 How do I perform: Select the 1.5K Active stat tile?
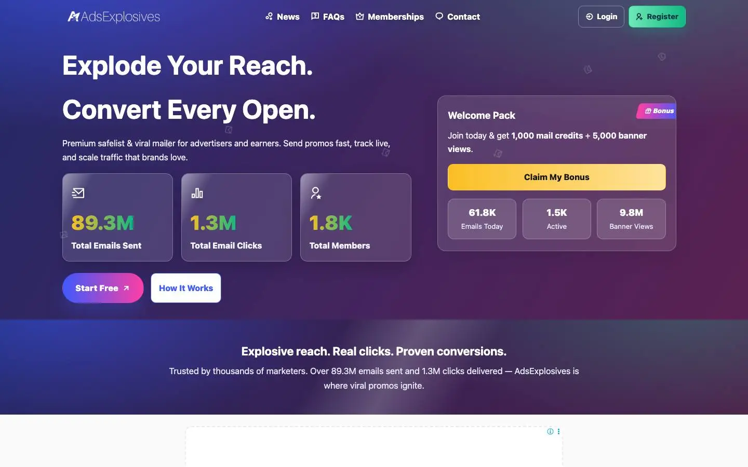(557, 219)
